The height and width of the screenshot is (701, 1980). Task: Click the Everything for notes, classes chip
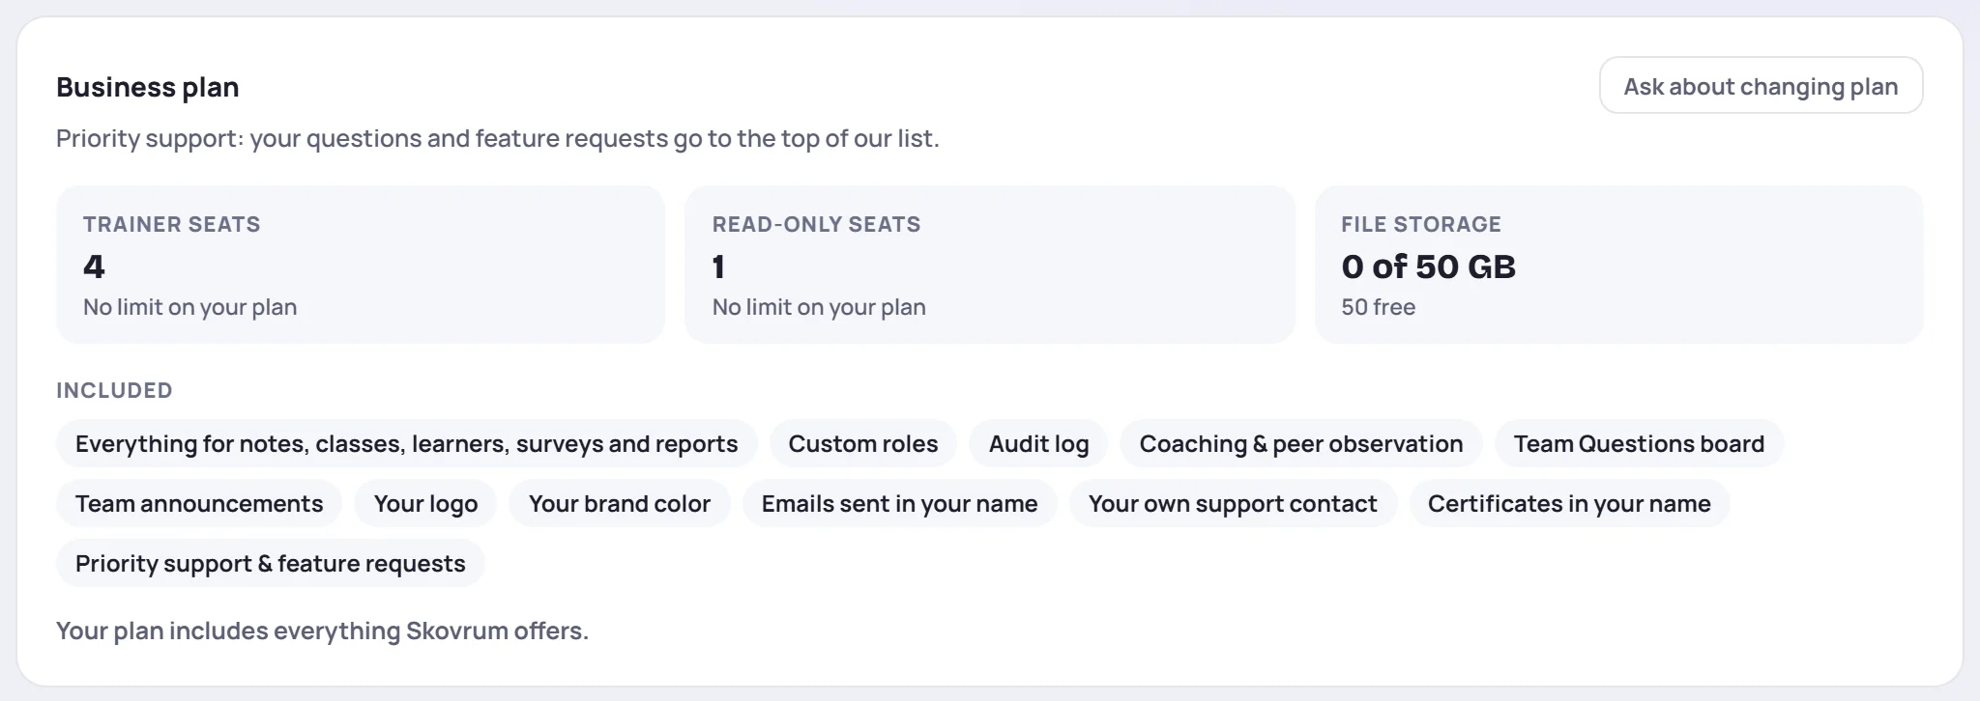(x=406, y=444)
